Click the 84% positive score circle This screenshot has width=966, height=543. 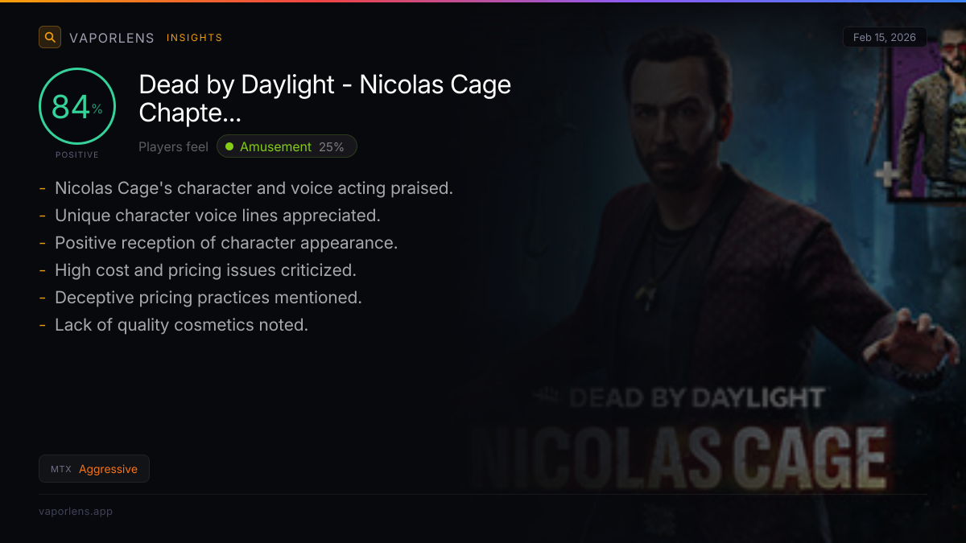point(77,107)
